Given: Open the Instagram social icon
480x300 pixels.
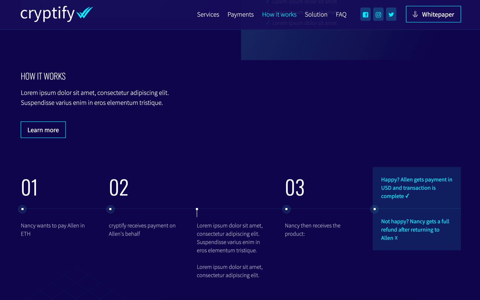Looking at the screenshot, I should [378, 14].
